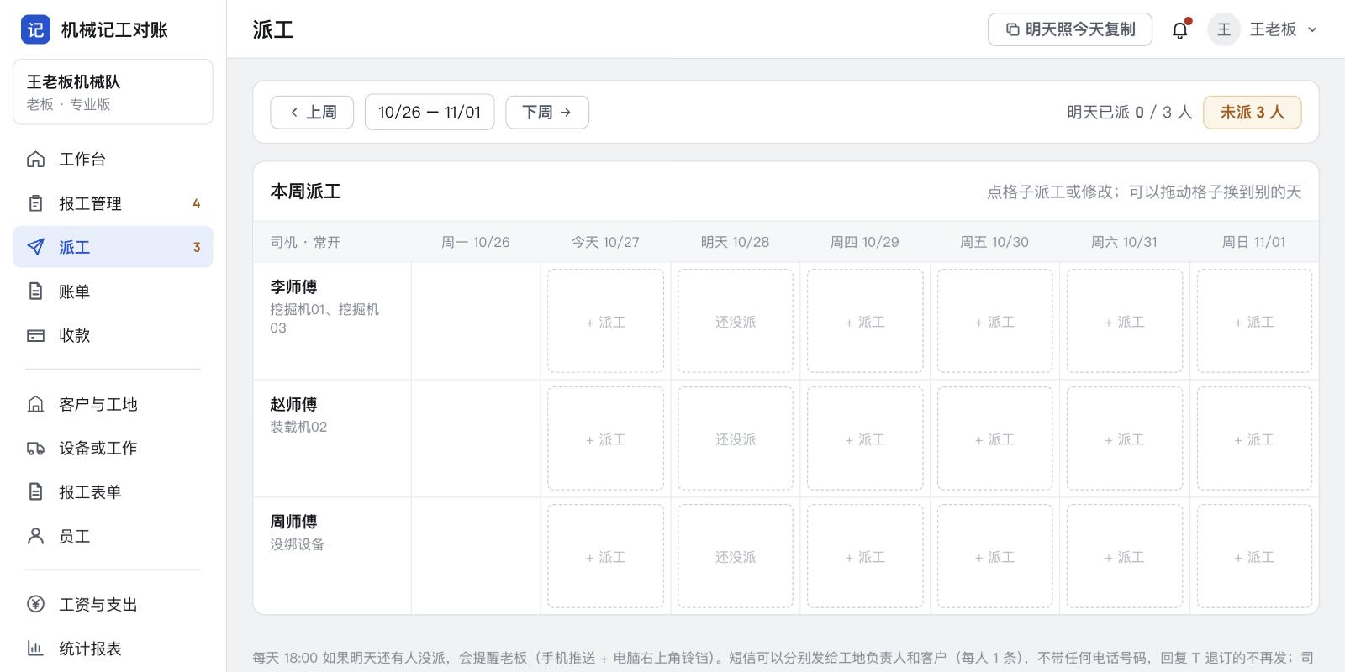
Task: Click the 报工管理 badge count 4
Action: [197, 204]
